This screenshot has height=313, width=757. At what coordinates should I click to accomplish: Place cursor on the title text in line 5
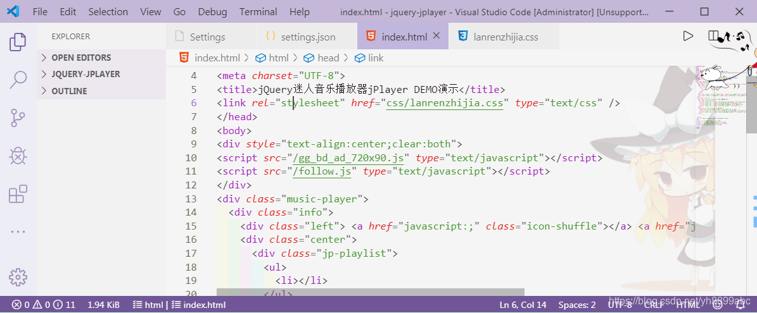click(x=358, y=90)
